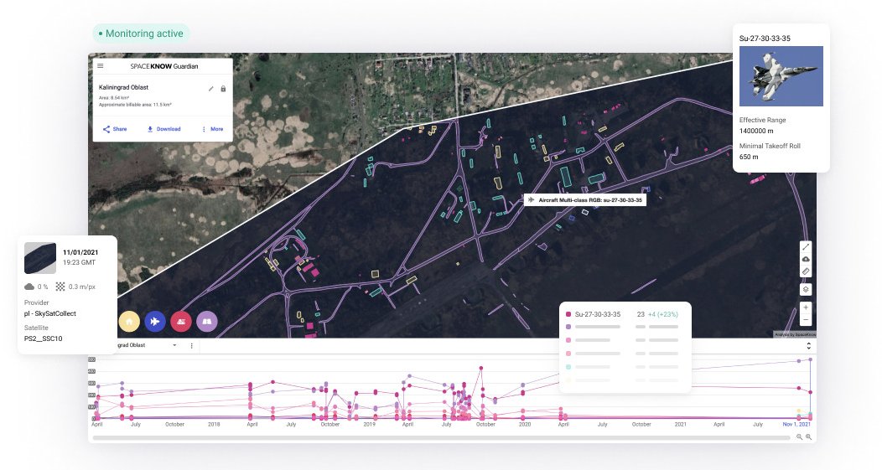Click the Su-27-30-33-35 legend row

tap(625, 314)
